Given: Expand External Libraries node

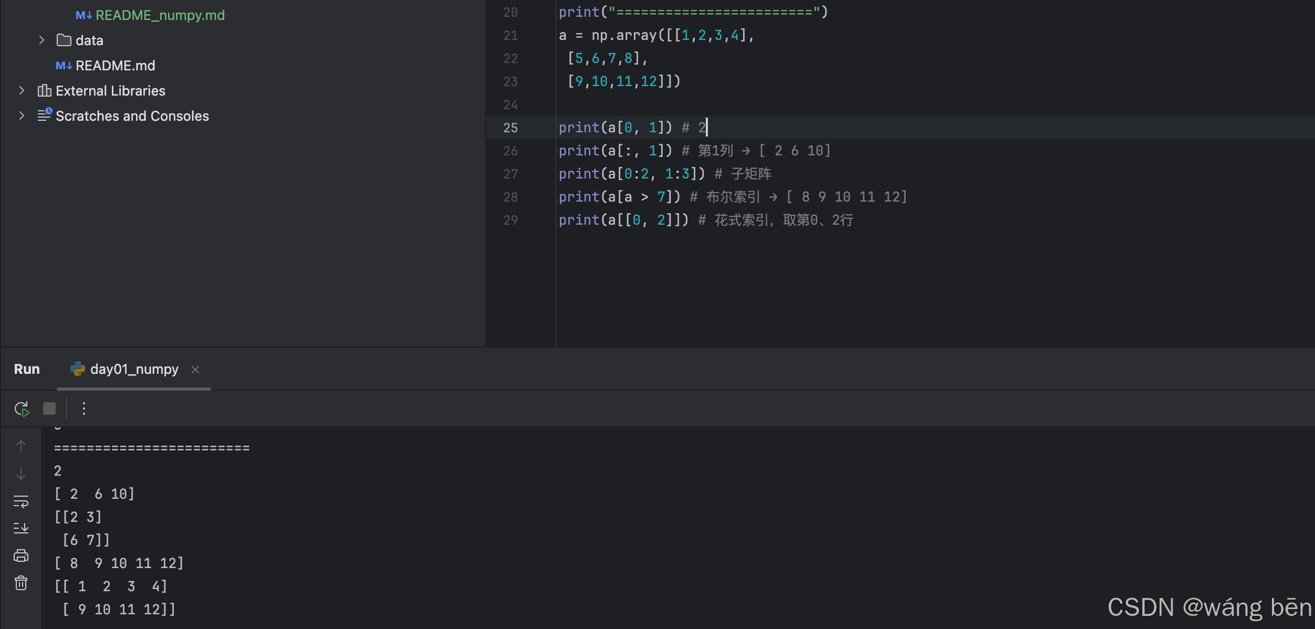Looking at the screenshot, I should click(x=22, y=91).
